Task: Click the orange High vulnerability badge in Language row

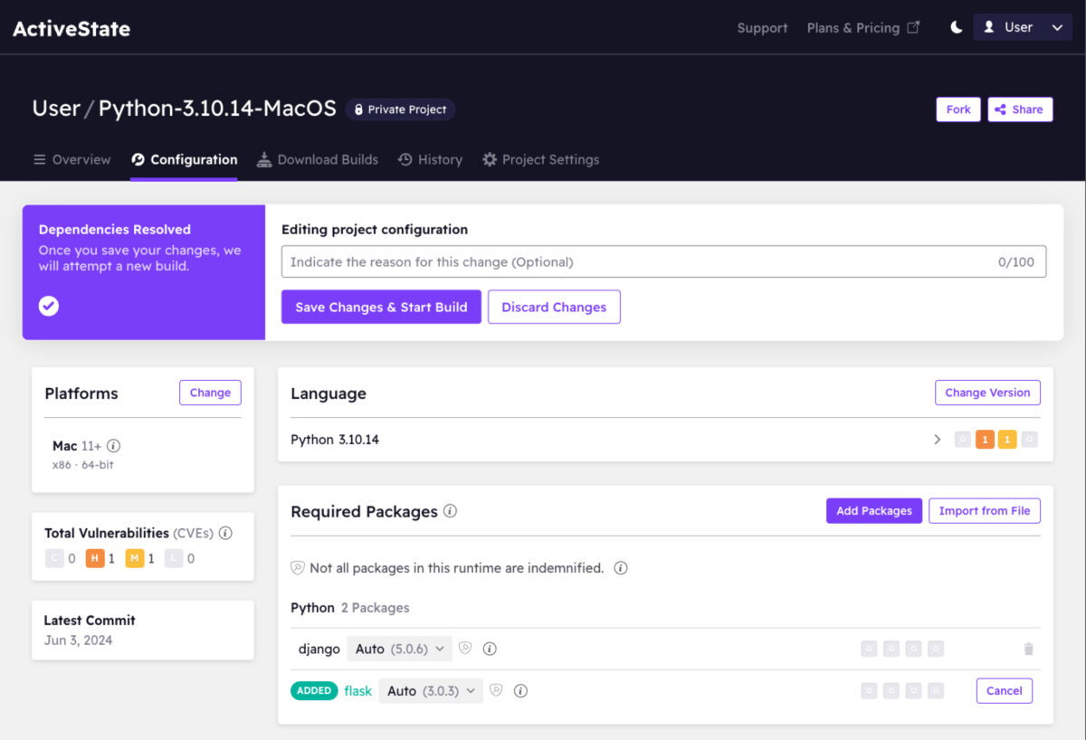Action: click(x=985, y=440)
